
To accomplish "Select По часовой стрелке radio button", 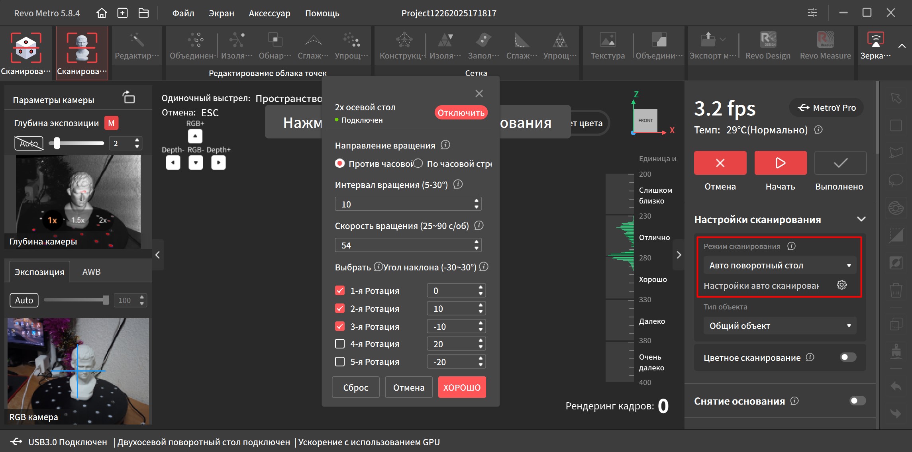I will click(418, 164).
